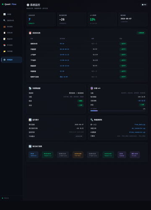Click the green status badge in free data panel
Viewport: 151px width, 210px height.
click(x=81, y=105)
